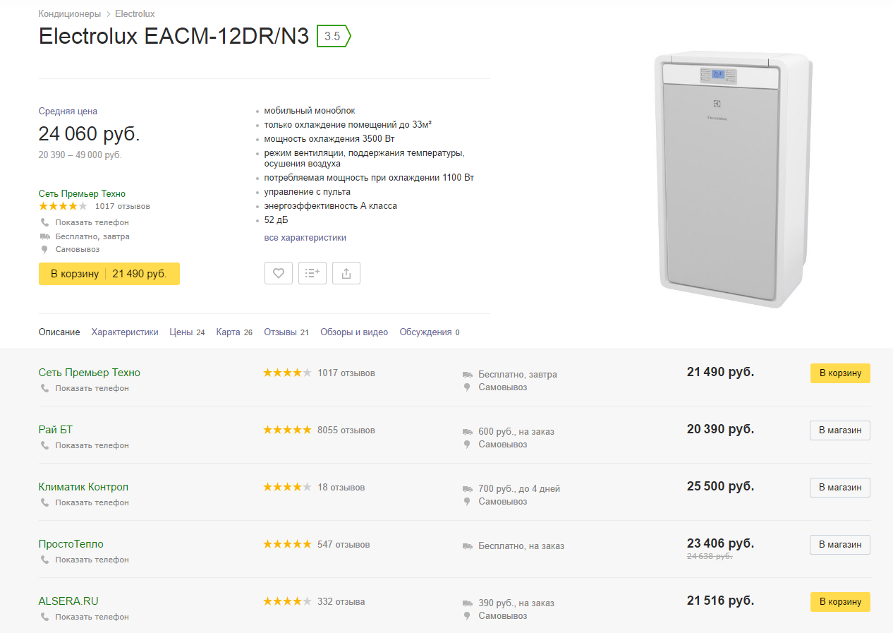Open the Характеристики tab
893x633 pixels.
tap(125, 332)
